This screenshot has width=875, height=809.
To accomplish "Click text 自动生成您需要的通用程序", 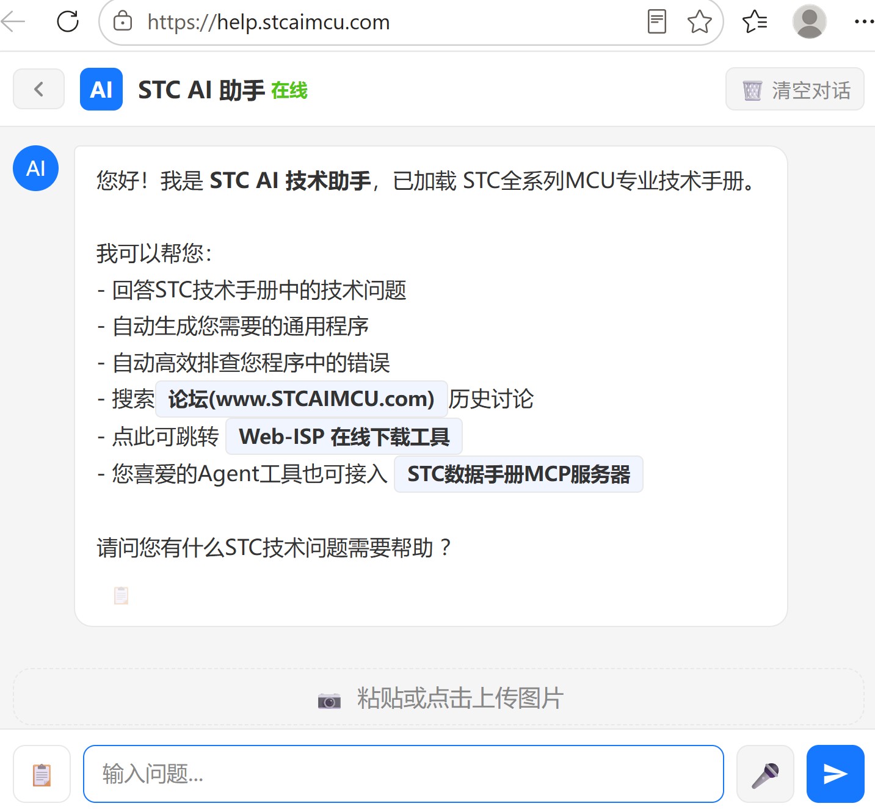I will click(x=241, y=326).
